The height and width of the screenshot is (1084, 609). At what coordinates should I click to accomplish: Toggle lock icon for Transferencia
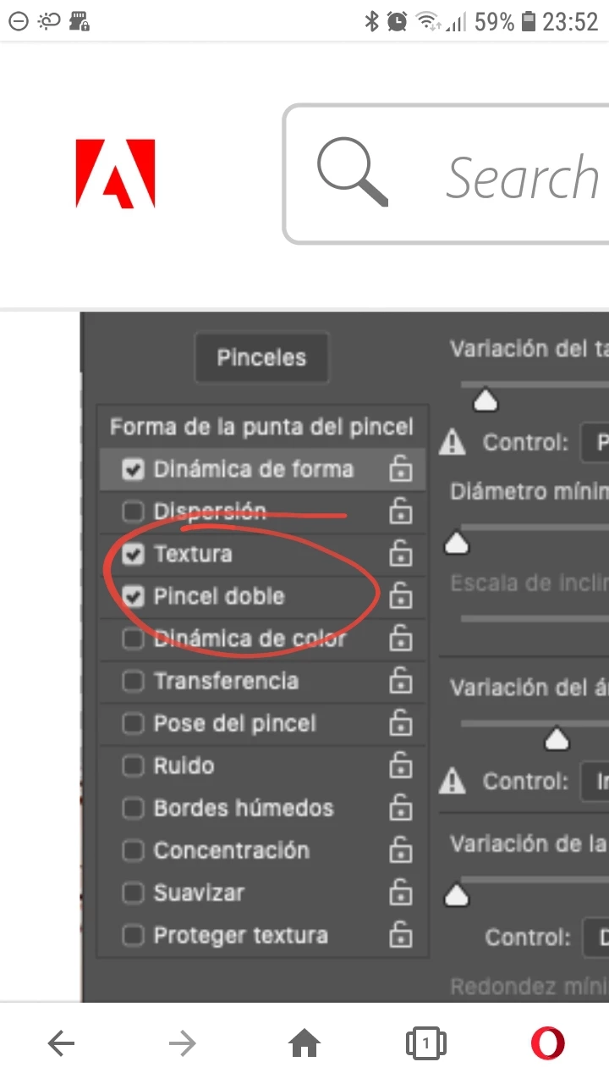(401, 679)
